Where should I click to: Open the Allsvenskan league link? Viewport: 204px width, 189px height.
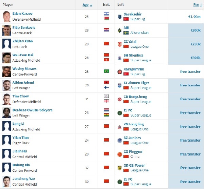pos(140,33)
